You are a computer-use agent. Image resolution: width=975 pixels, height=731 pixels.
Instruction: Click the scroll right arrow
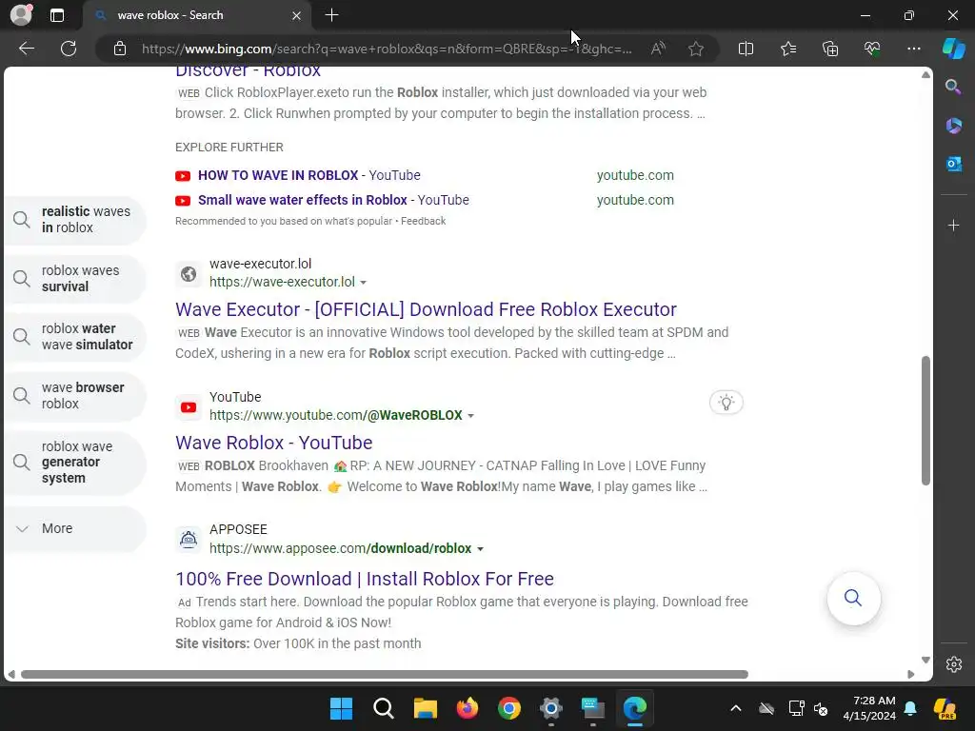[911, 675]
